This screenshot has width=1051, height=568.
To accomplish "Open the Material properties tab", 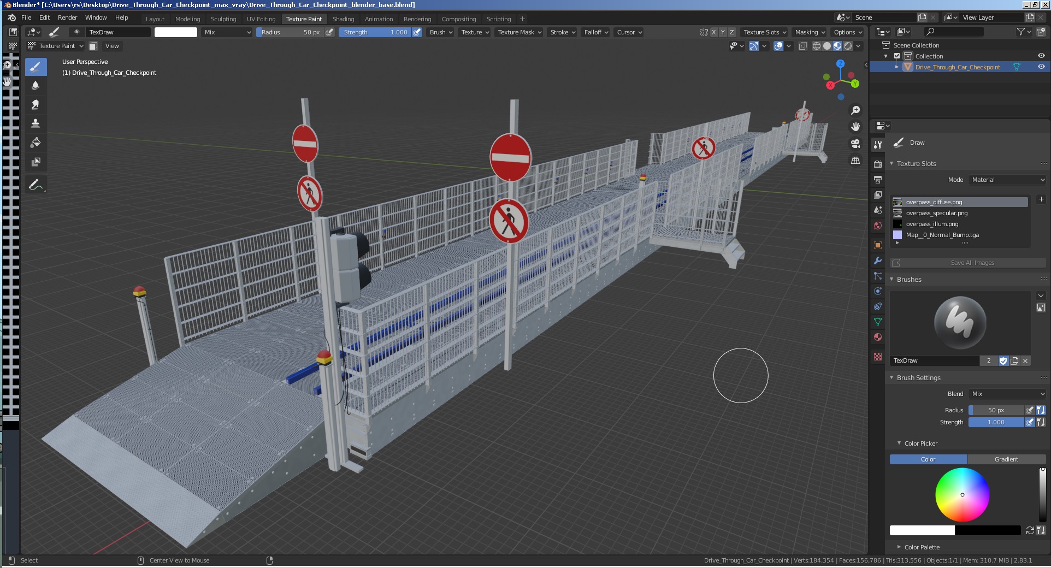I will point(878,337).
